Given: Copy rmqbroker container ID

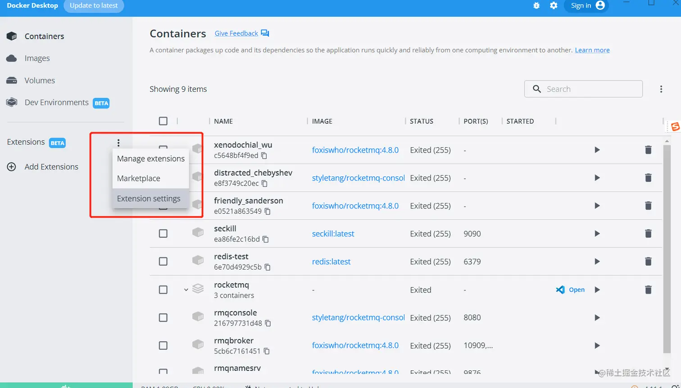Looking at the screenshot, I should (267, 352).
